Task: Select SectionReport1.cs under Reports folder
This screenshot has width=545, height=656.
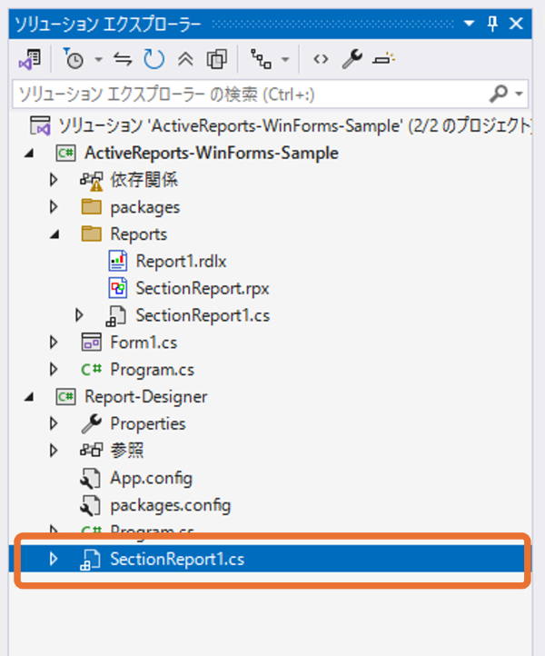Action: point(203,315)
